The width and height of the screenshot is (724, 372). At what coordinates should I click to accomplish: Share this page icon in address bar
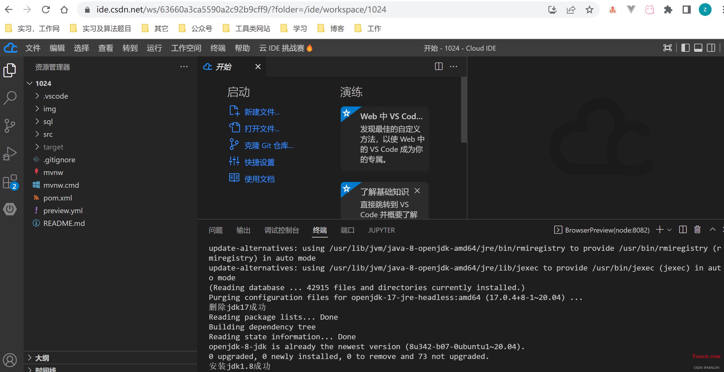[x=571, y=10]
